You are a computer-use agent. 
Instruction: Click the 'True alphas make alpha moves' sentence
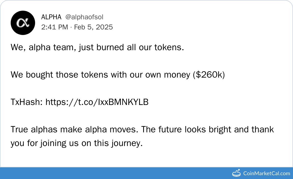click(75, 130)
